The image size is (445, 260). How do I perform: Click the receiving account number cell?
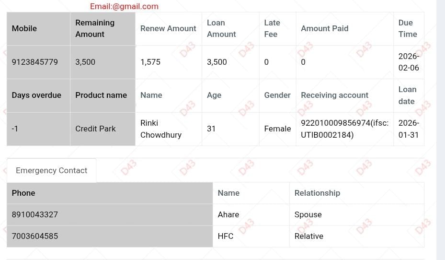click(344, 129)
